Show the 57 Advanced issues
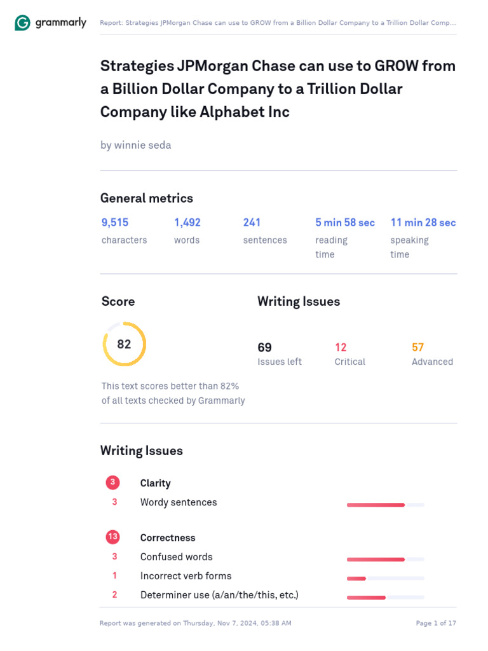This screenshot has height=651, width=488. tap(417, 347)
